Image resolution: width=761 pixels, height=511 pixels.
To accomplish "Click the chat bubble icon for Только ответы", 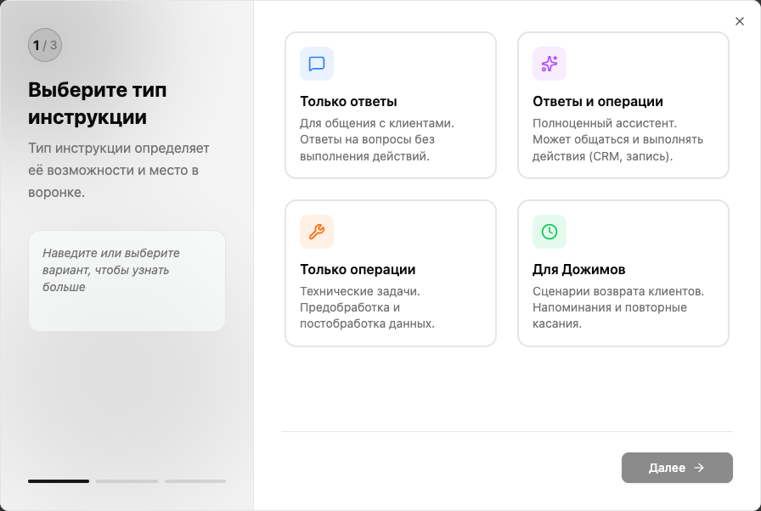I will point(317,64).
